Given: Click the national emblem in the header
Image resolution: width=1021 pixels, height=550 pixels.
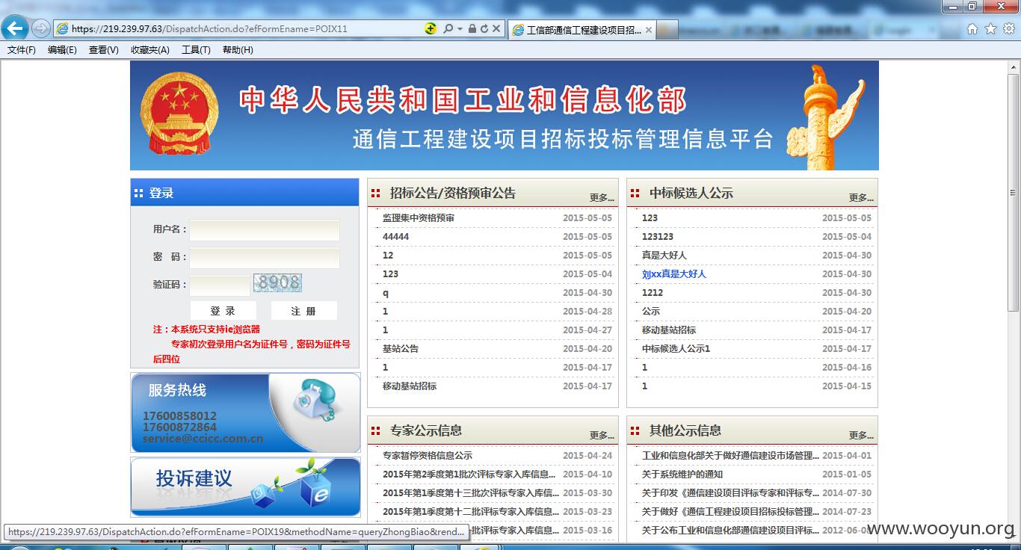Looking at the screenshot, I should [179, 114].
